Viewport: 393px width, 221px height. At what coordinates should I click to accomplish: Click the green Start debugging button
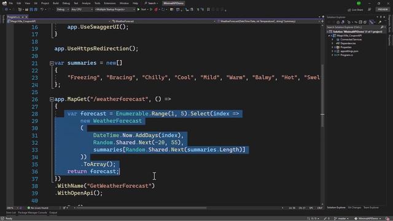[x=142, y=10]
